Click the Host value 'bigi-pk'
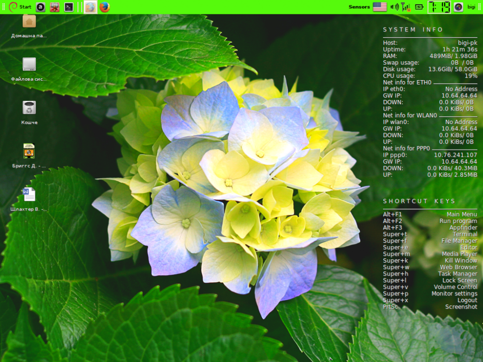The image size is (483, 362). (467, 43)
